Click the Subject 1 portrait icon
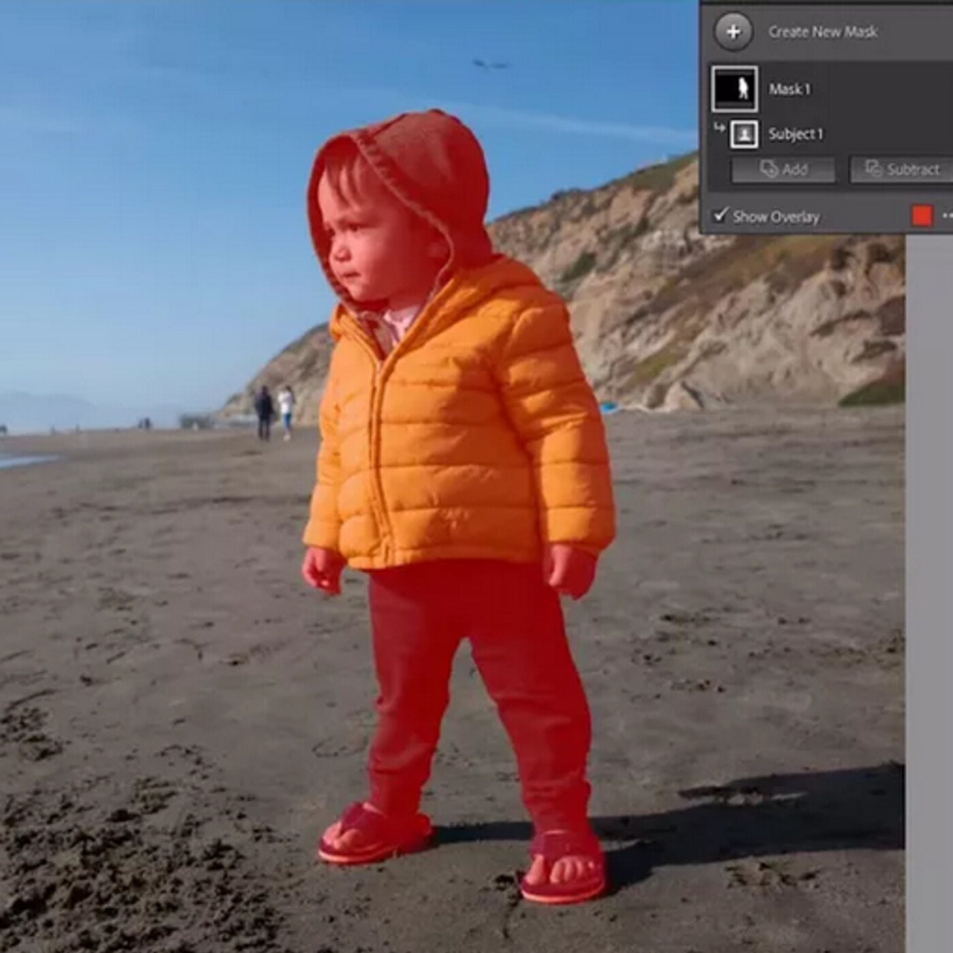 pyautogui.click(x=744, y=134)
